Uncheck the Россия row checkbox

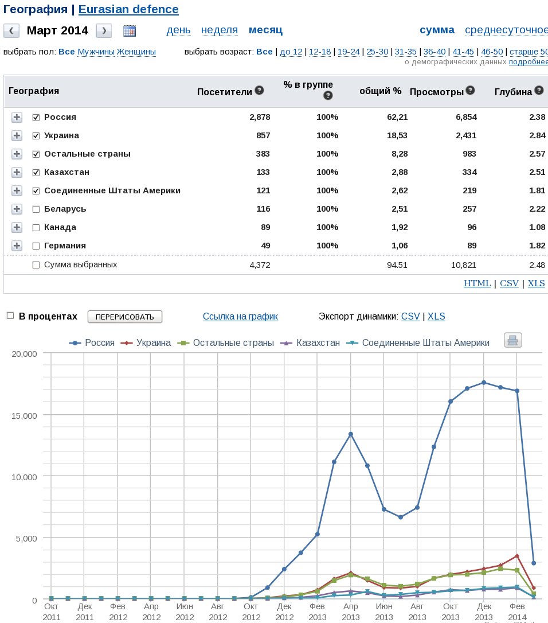coord(36,118)
